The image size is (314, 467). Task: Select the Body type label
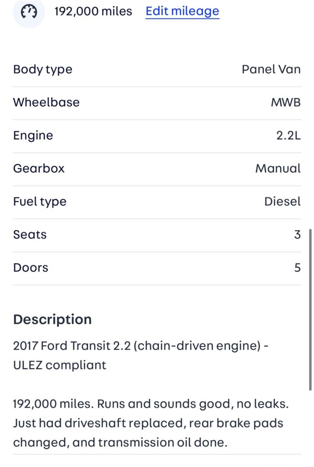(43, 70)
